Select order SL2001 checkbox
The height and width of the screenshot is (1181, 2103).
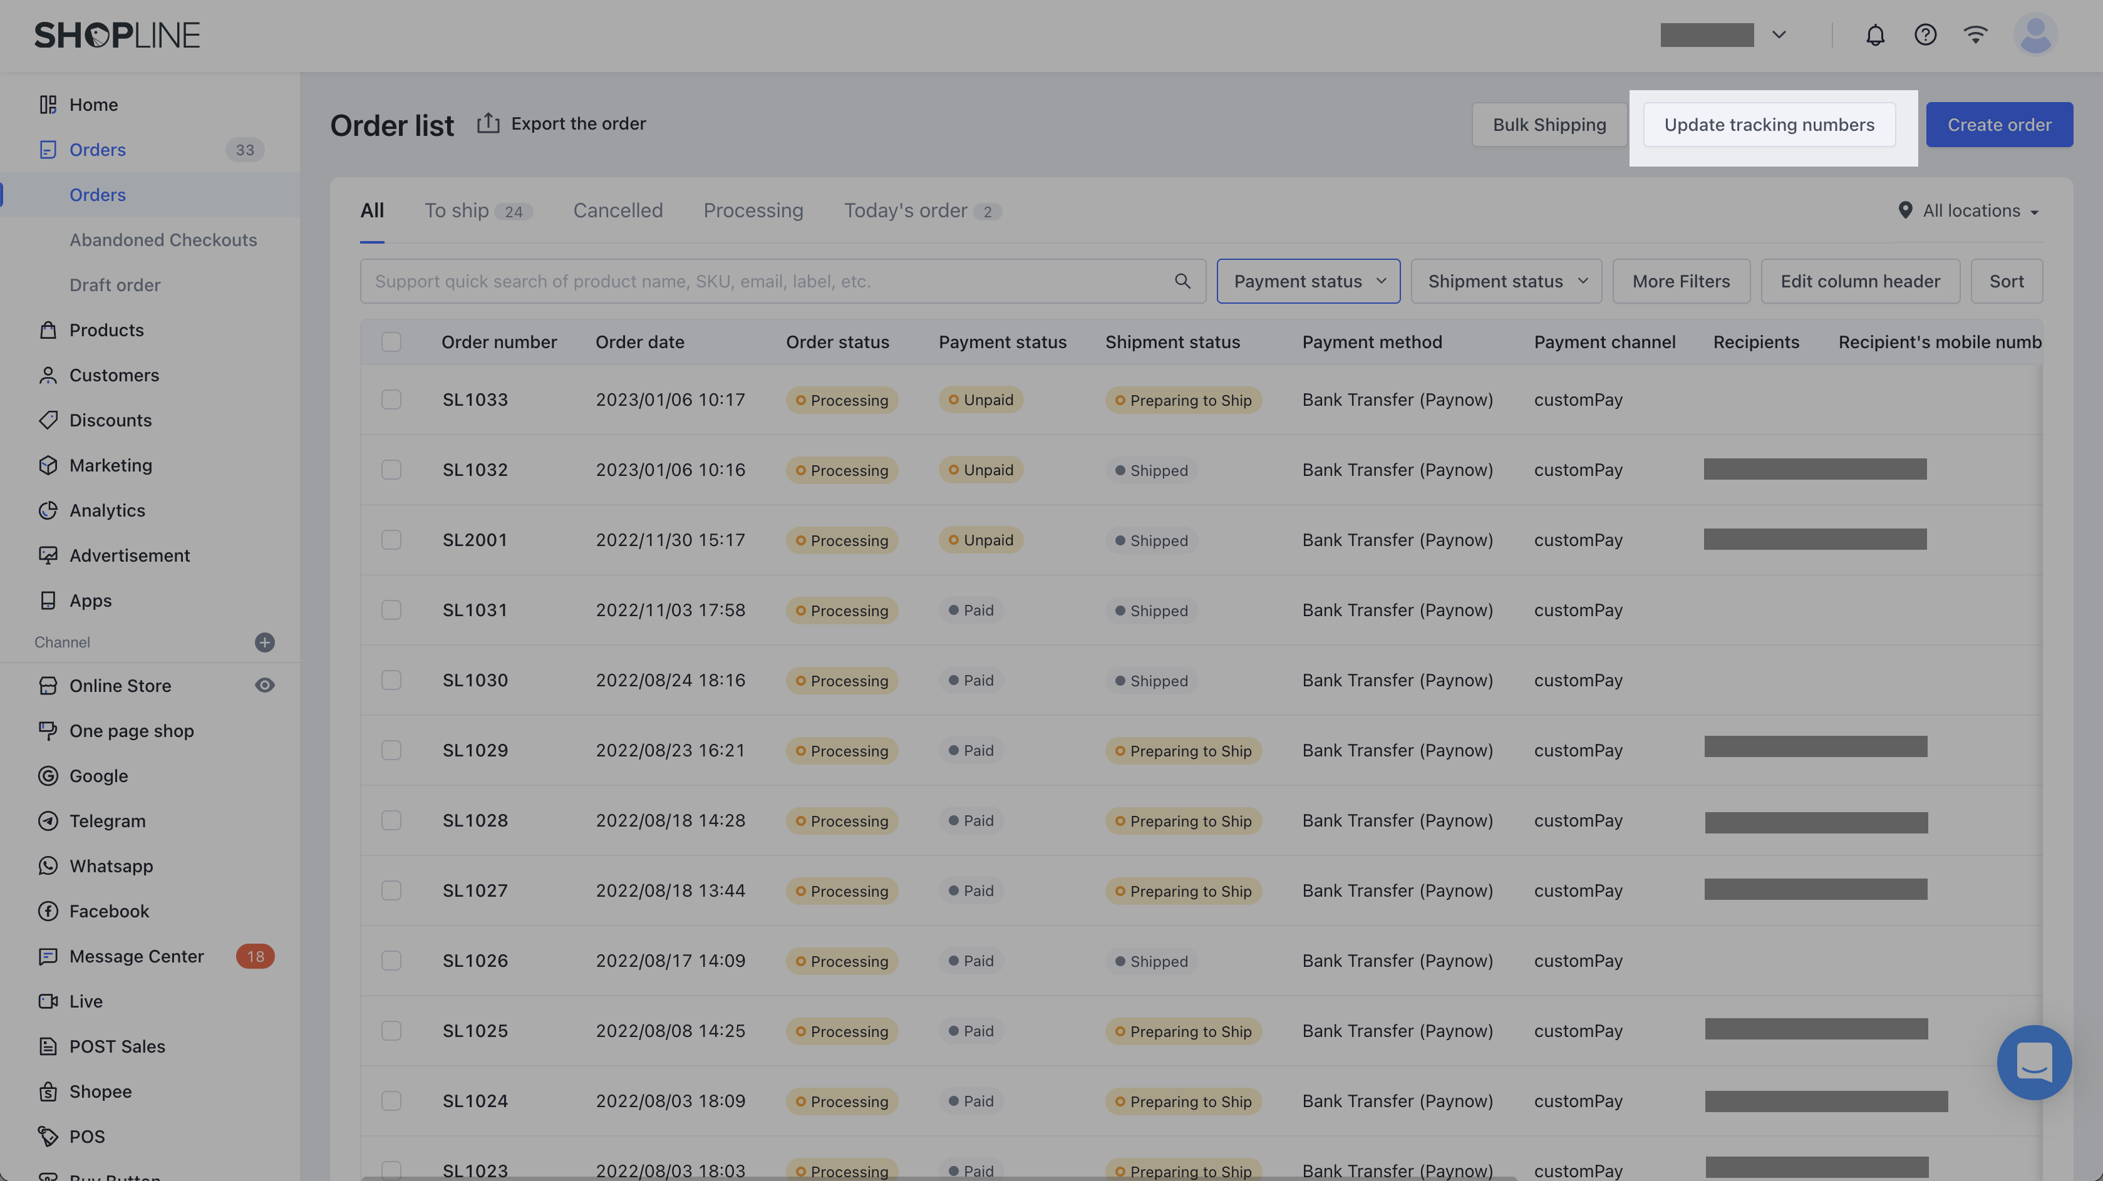pos(391,540)
